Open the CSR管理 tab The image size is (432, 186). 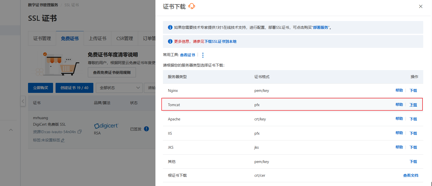tap(125, 39)
